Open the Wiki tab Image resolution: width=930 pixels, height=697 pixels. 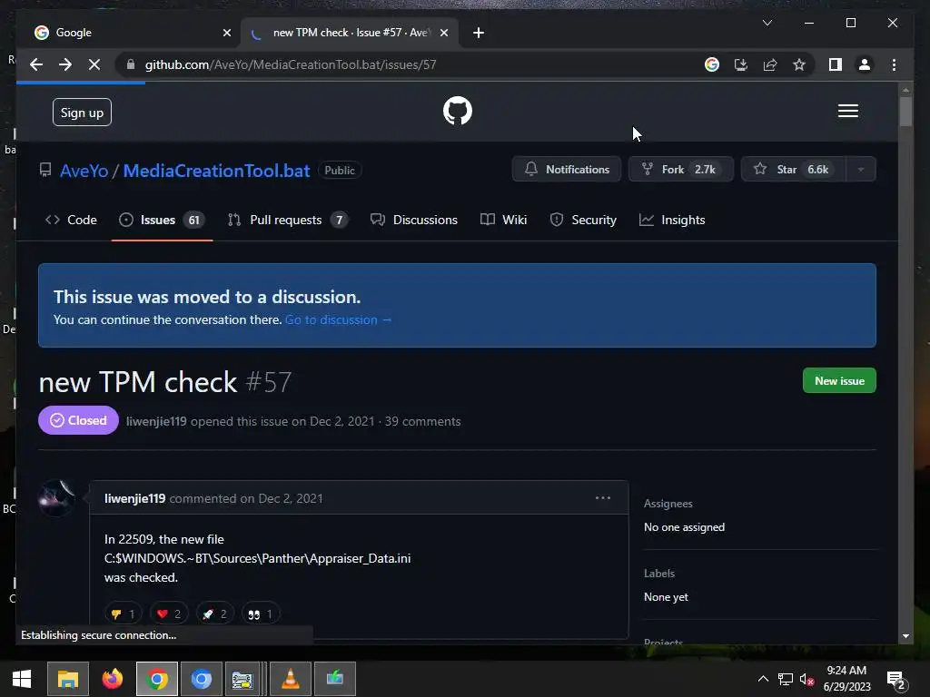point(503,220)
